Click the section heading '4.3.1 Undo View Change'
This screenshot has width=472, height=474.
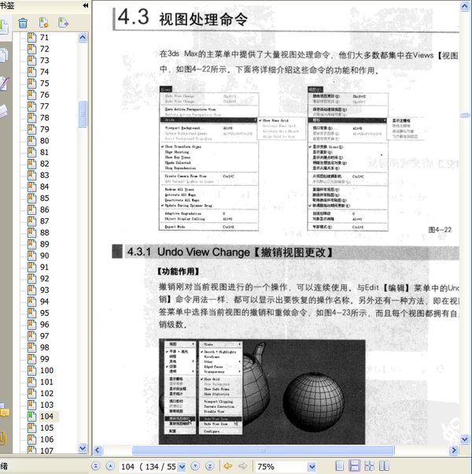(229, 252)
